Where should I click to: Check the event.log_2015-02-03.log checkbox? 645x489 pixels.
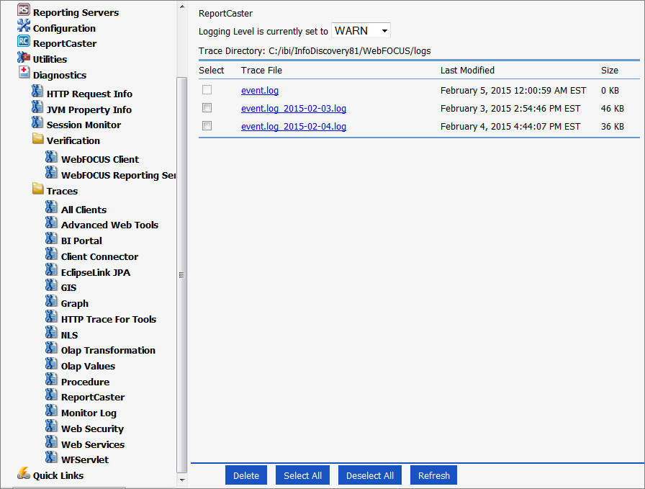pos(207,108)
